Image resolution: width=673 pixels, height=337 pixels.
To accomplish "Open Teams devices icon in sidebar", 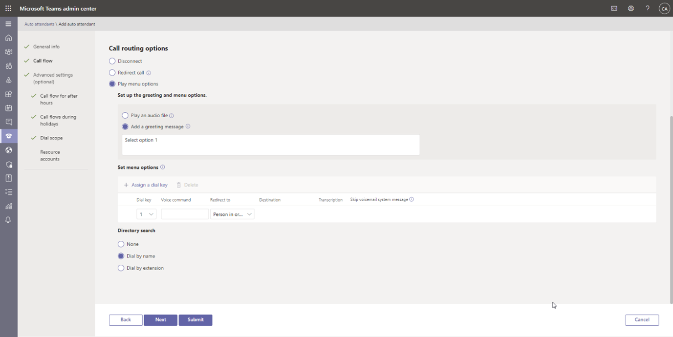I will click(8, 80).
